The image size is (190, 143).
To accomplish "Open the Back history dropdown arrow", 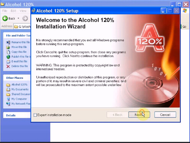I will click(18, 18).
